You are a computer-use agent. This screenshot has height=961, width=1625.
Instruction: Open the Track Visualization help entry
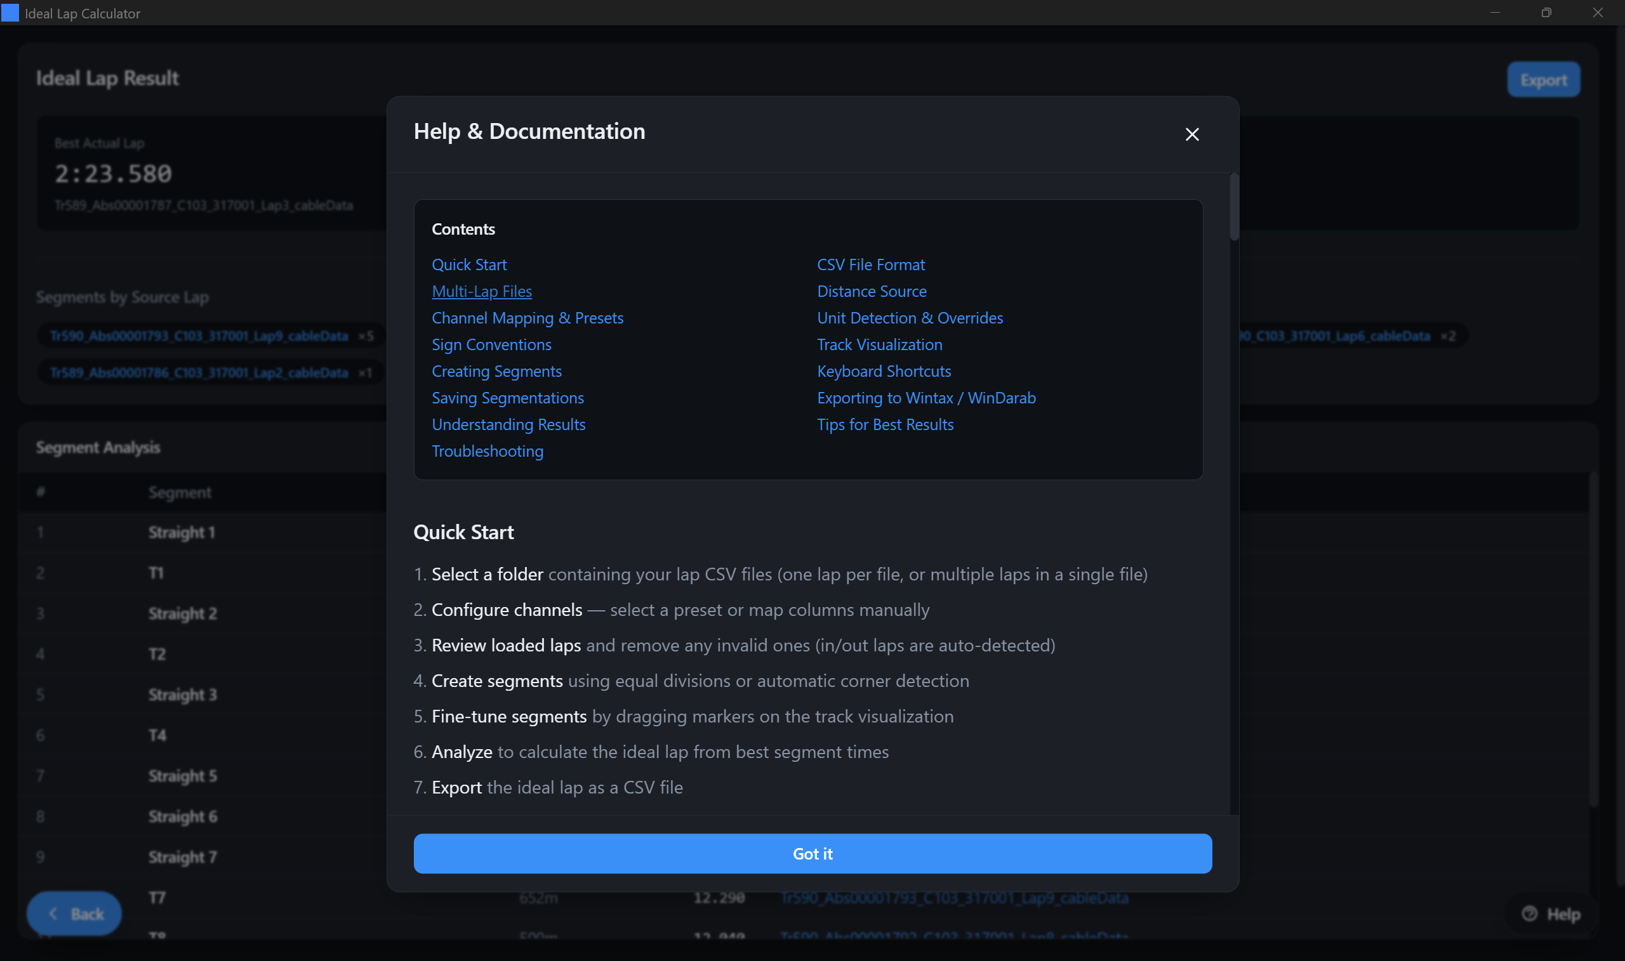pyautogui.click(x=879, y=344)
